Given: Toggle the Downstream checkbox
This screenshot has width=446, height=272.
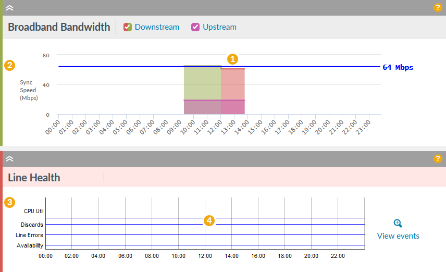Looking at the screenshot, I should tap(128, 27).
